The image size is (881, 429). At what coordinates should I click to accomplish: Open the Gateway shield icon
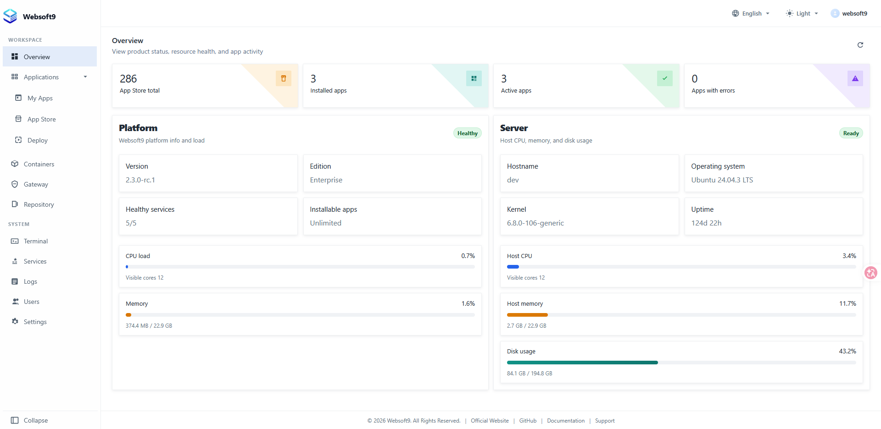coord(15,184)
